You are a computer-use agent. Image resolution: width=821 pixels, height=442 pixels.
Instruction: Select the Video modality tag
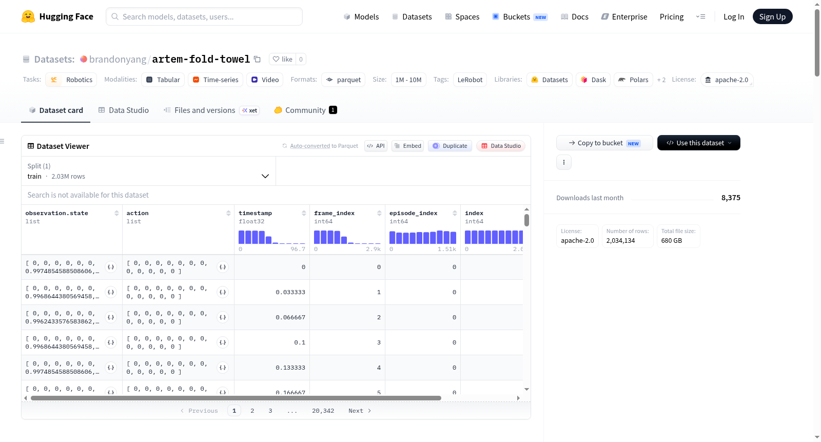265,80
